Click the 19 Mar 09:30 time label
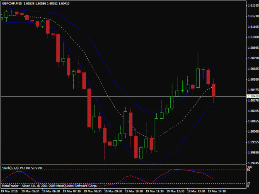This screenshot has width=259, height=194. pos(113,192)
